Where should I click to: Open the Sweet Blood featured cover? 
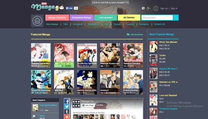click(64, 55)
